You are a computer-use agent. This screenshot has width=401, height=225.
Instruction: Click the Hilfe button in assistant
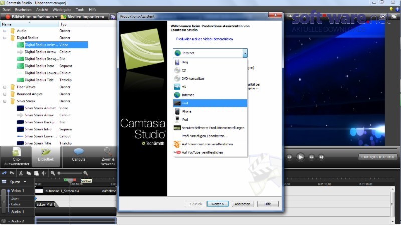tap(268, 204)
